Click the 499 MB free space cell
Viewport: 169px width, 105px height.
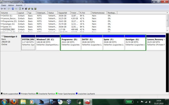(74, 29)
